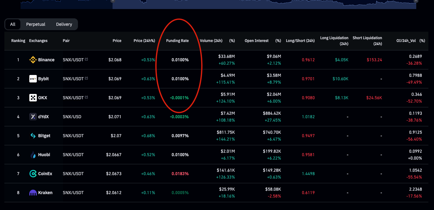The height and width of the screenshot is (210, 434).
Task: Click Binance open interest $9.06M
Action: [x=274, y=56]
